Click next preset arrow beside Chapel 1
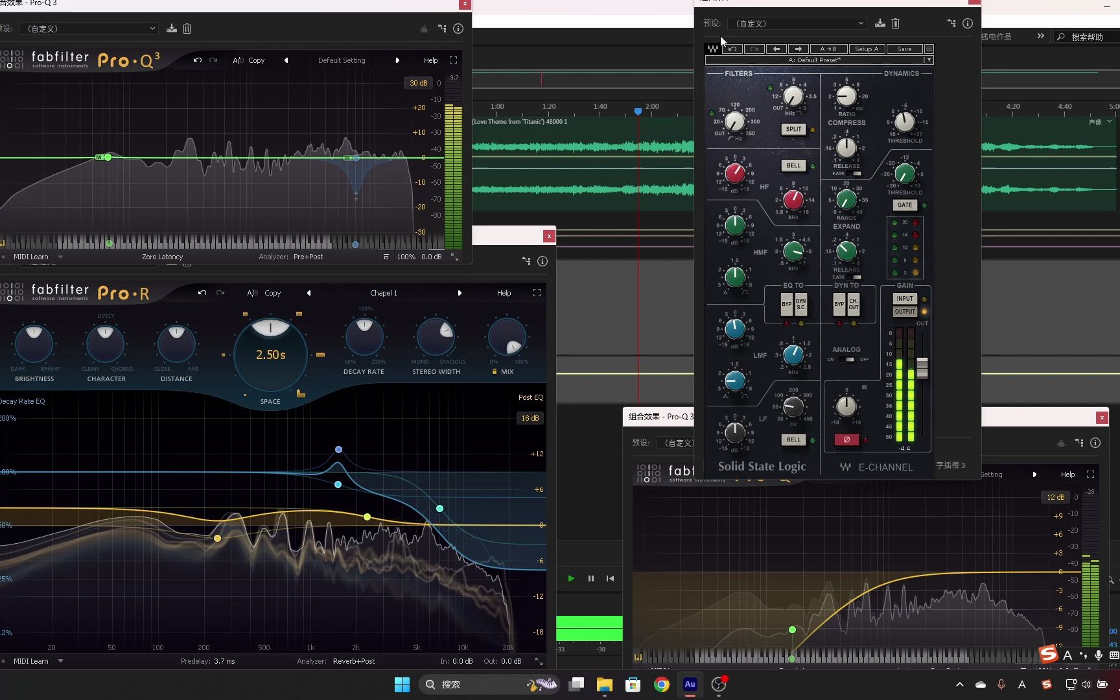1120x700 pixels. click(x=460, y=293)
